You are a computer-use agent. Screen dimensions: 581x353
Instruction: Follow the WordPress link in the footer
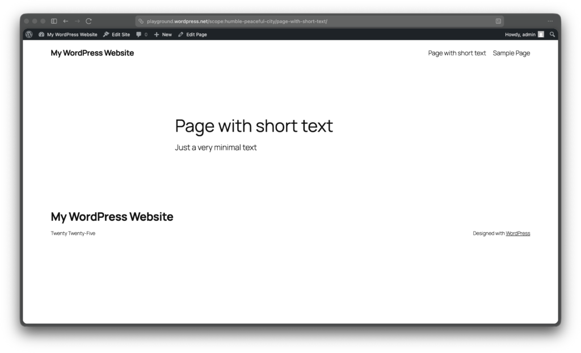[x=517, y=233]
